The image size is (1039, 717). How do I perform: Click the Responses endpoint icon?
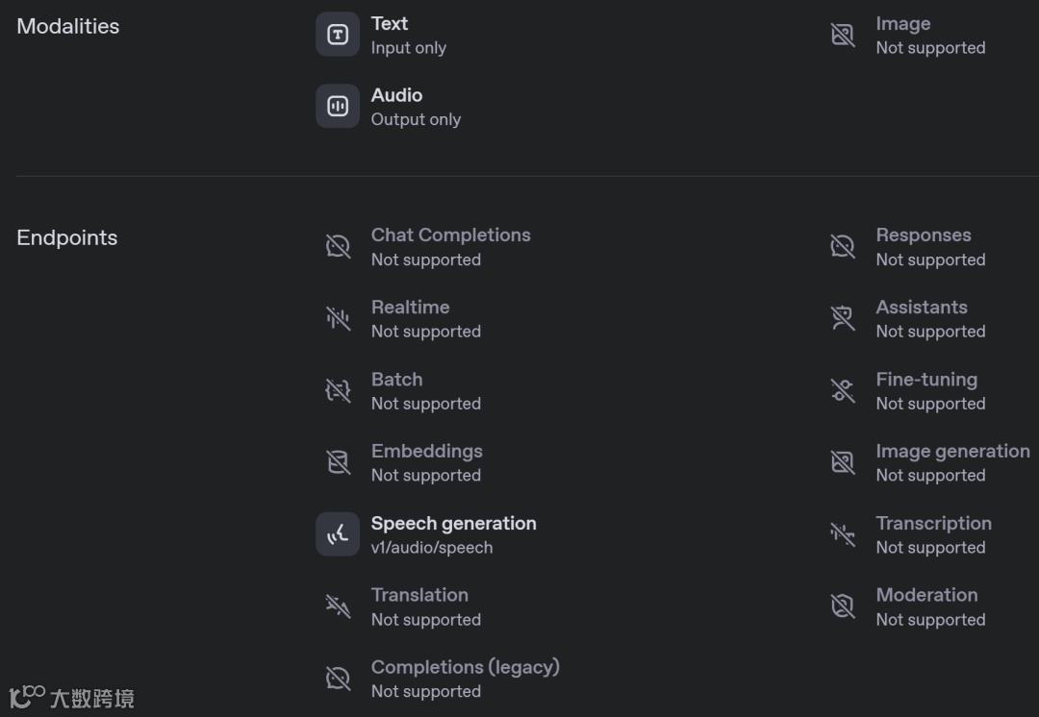(843, 246)
